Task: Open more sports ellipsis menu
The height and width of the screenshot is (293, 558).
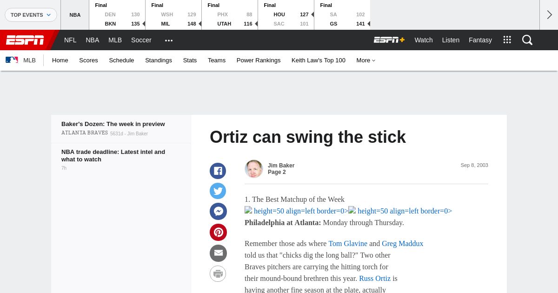Action: 169,40
